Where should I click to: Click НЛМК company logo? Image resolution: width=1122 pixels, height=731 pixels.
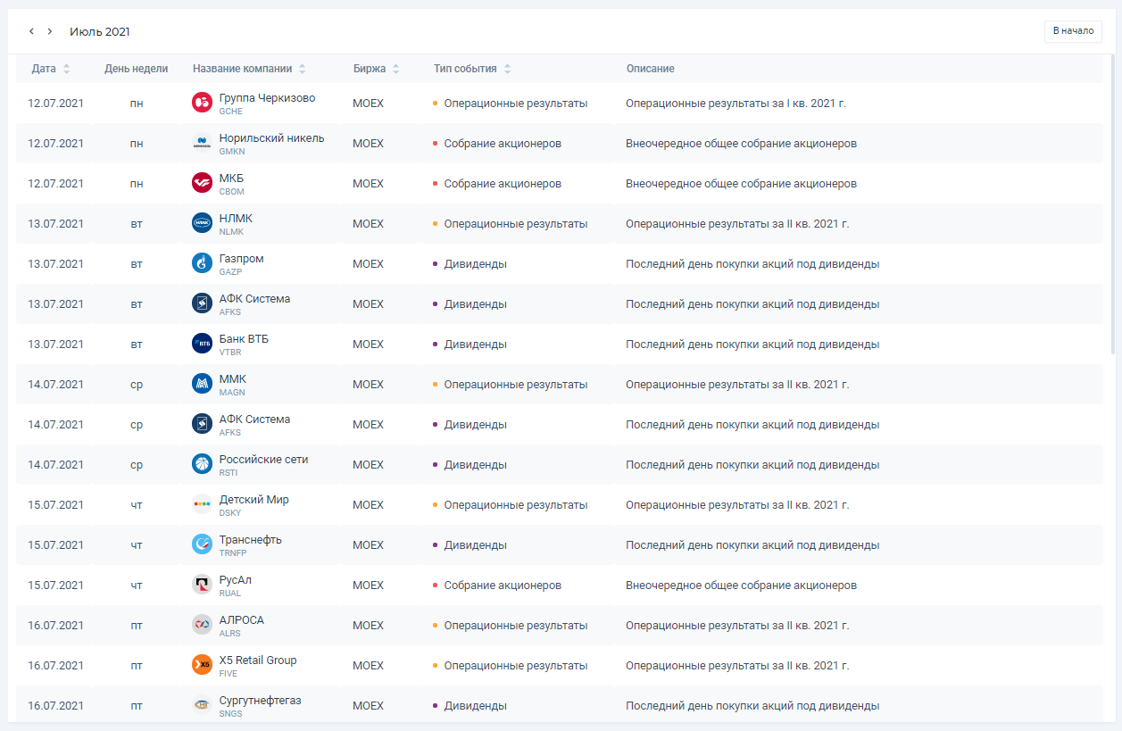[x=202, y=223]
